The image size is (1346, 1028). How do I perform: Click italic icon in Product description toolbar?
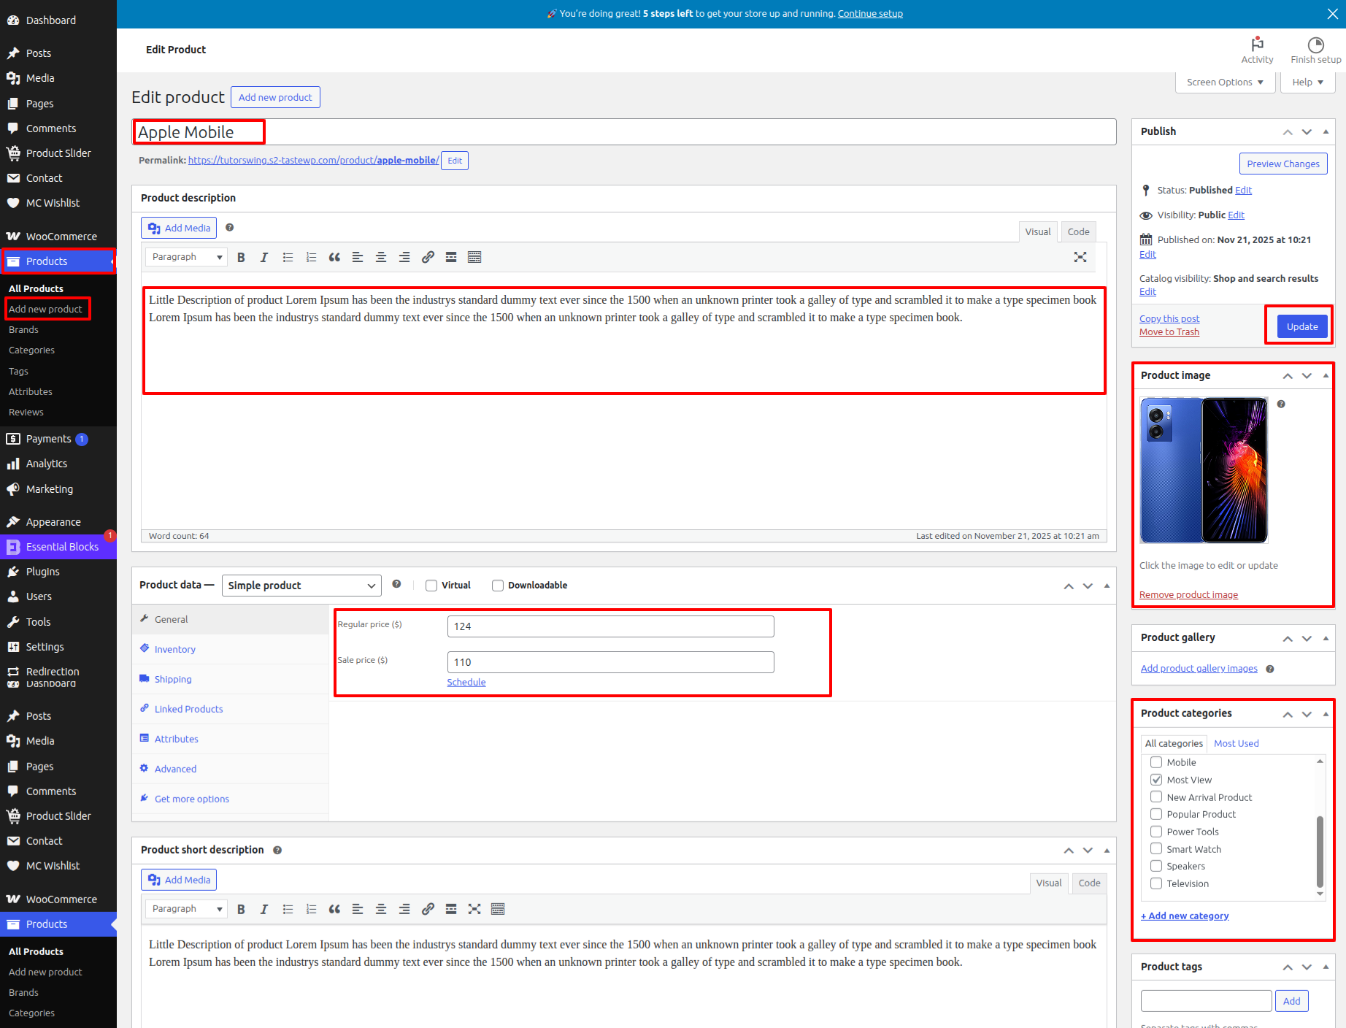coord(264,257)
